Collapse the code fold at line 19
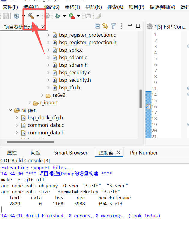 coord(188,124)
